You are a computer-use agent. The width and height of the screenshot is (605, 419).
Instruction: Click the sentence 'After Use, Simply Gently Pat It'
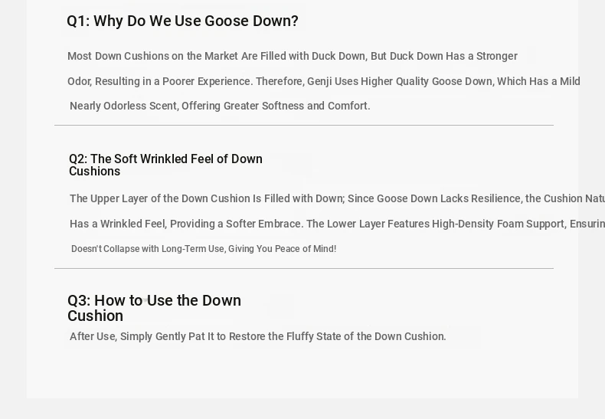[x=258, y=336]
